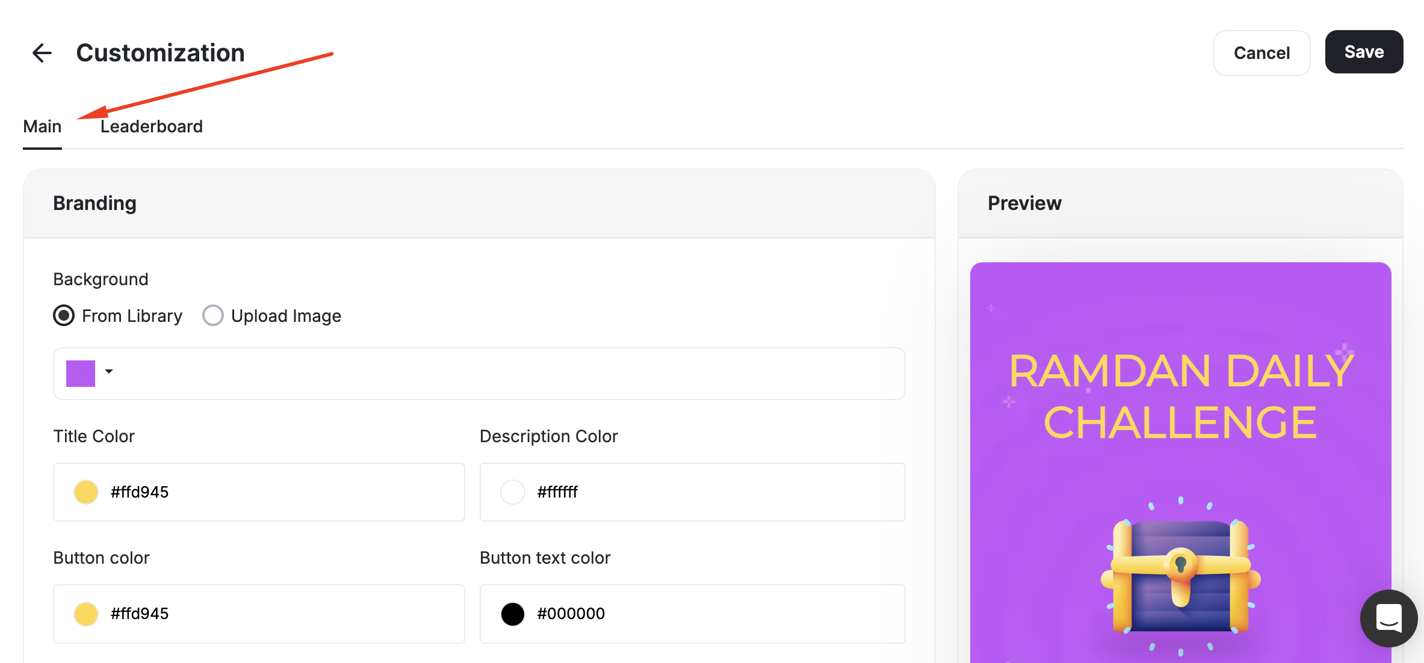
Task: Select the Upload Image radio button
Action: [212, 315]
